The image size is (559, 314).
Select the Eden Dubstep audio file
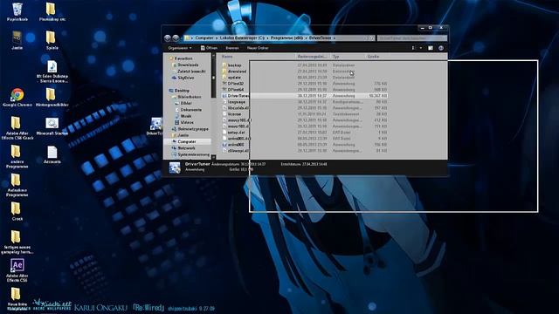click(52, 72)
